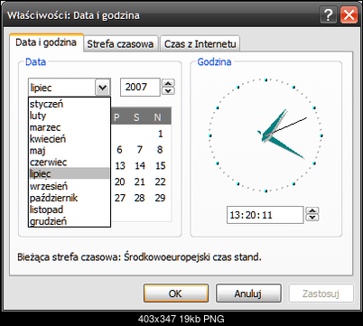This screenshot has height=326, width=363.
Task: Open the Czas z Internetu tab
Action: click(x=200, y=44)
